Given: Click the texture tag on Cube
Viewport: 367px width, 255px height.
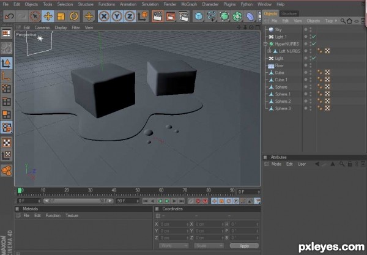Looking at the screenshot, I should click(x=327, y=73).
